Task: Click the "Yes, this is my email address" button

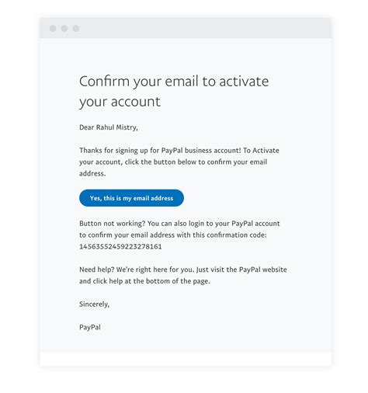Action: (131, 198)
